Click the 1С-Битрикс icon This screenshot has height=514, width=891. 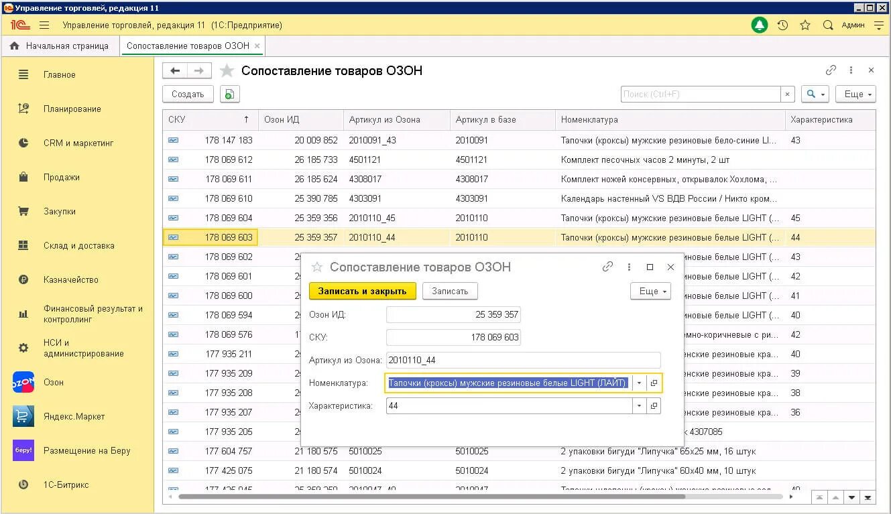pos(23,485)
